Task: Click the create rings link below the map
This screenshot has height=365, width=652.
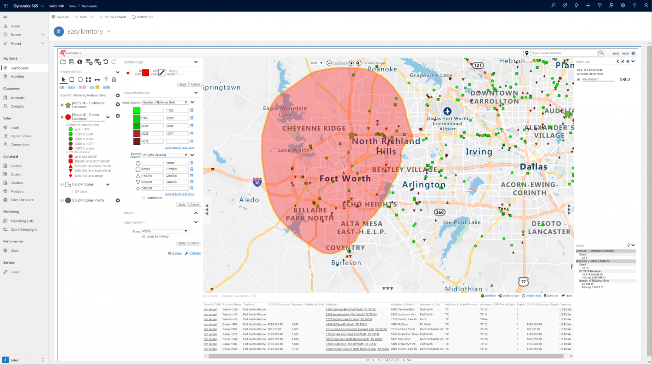Action: point(533,295)
